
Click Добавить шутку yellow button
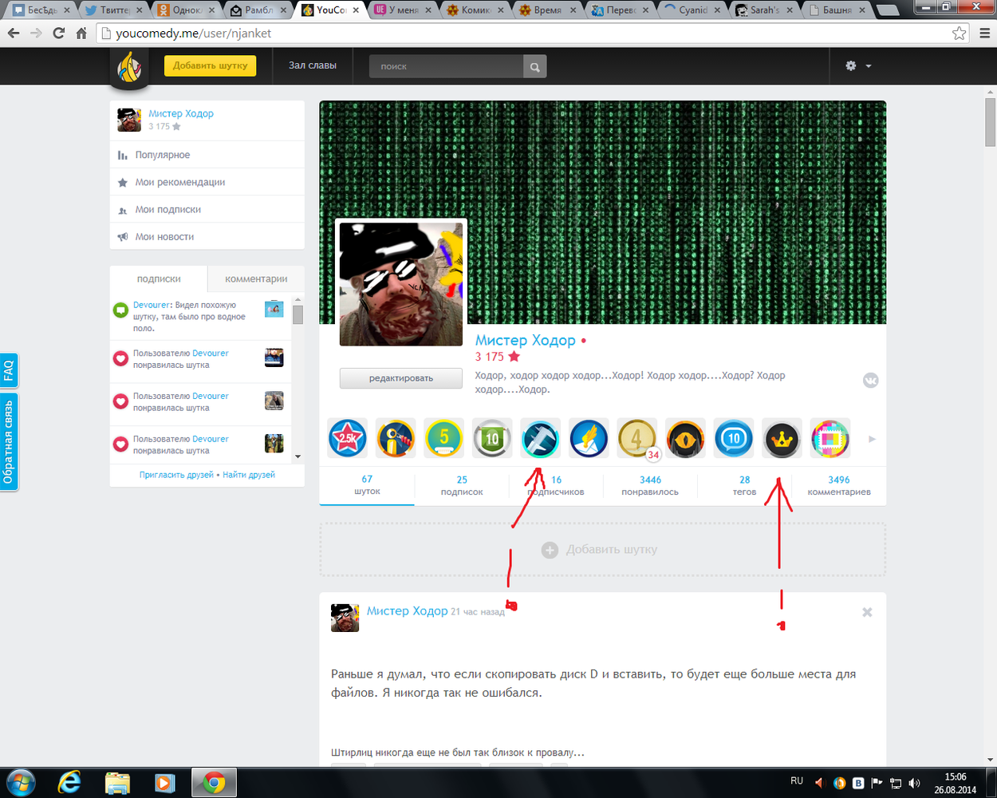pyautogui.click(x=211, y=65)
